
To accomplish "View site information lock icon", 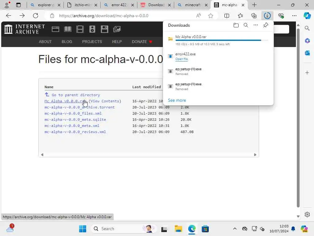I will pos(52,16).
